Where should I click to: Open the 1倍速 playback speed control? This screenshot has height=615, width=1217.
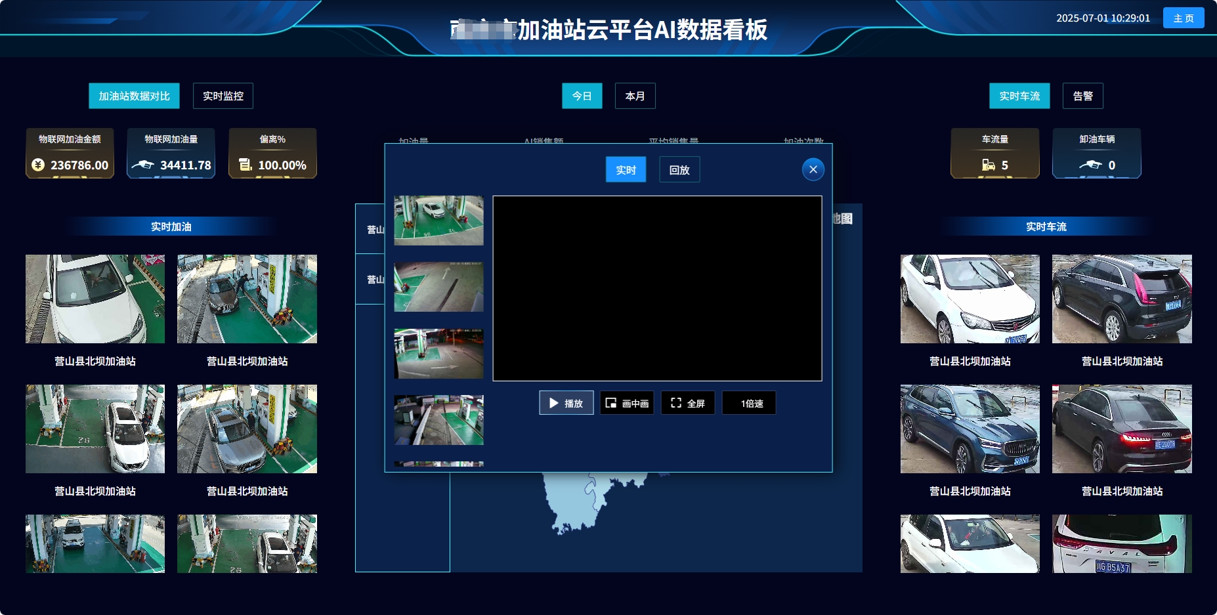[749, 403]
